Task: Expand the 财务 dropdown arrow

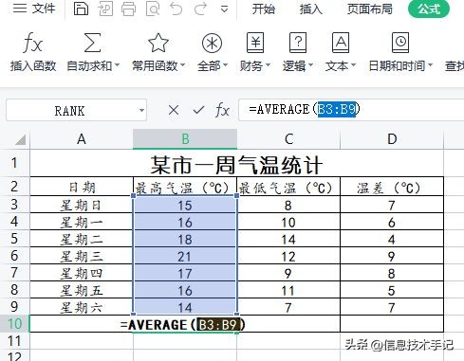Action: 268,65
